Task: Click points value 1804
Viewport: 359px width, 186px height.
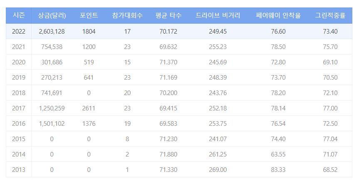Action: pyautogui.click(x=89, y=31)
